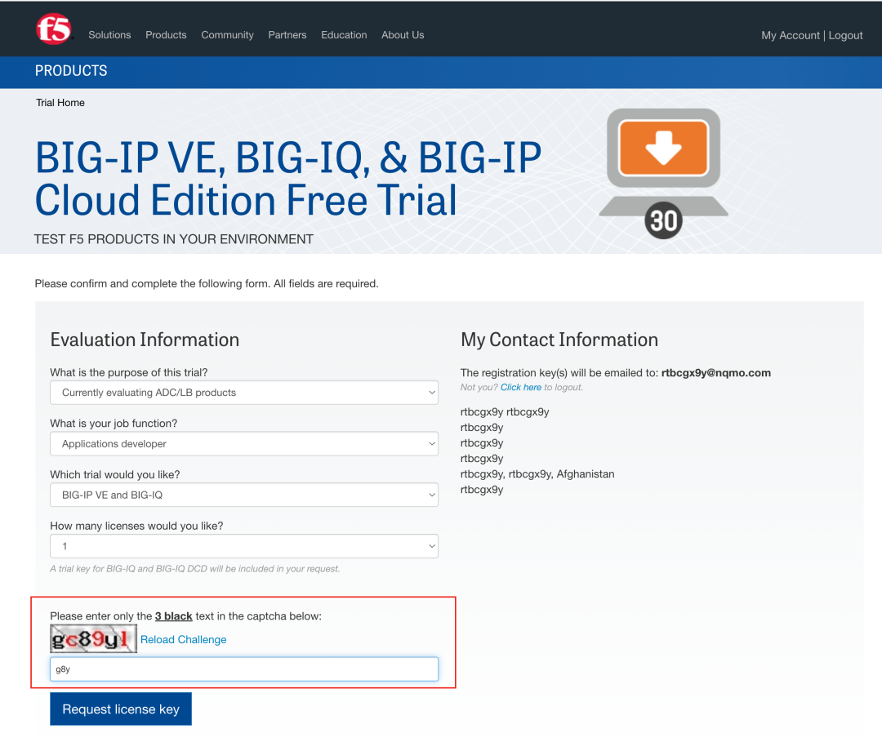Screen dimensions: 882x751
Task: Focus the captcha text input field
Action: click(x=244, y=669)
